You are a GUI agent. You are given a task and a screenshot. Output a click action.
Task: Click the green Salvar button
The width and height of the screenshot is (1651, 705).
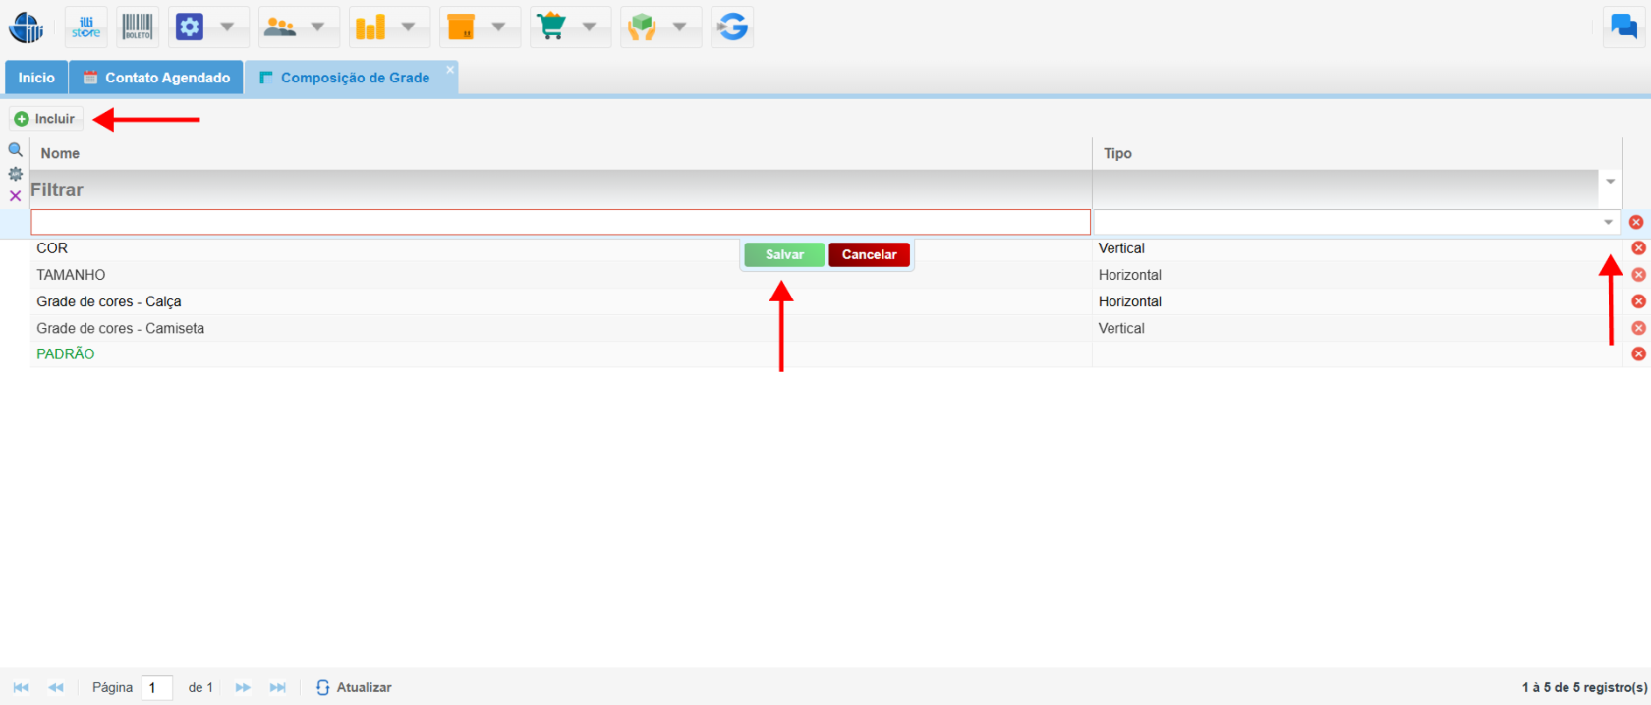coord(784,255)
